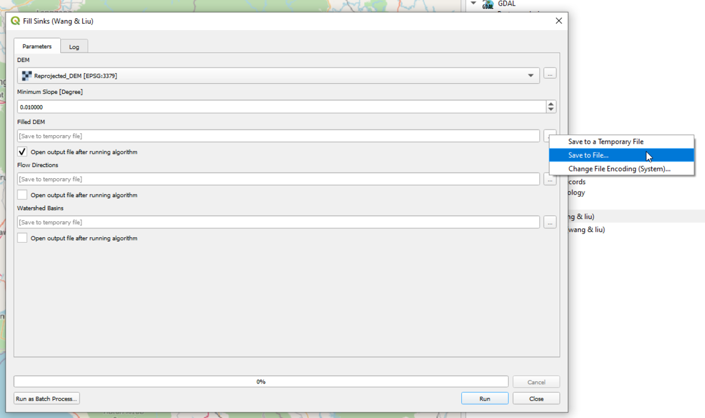The height and width of the screenshot is (418, 705).
Task: Click the Reprojected_DEM raster layer icon
Action: [26, 74]
